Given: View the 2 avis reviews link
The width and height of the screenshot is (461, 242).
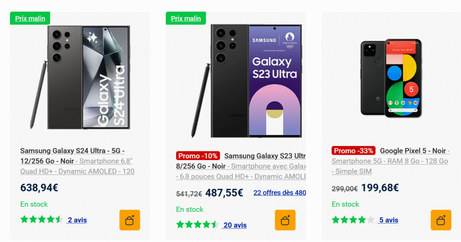Looking at the screenshot, I should click(x=77, y=220).
